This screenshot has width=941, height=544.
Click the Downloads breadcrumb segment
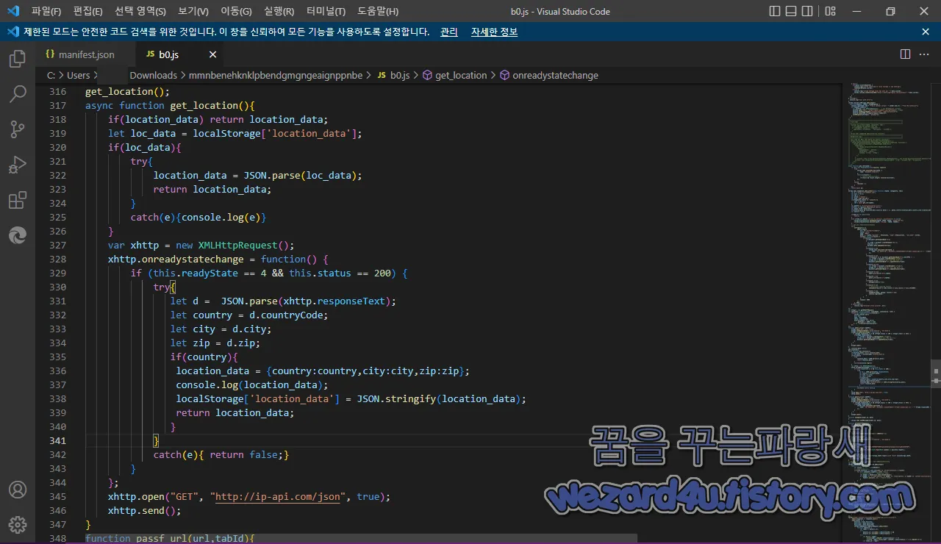pos(153,75)
